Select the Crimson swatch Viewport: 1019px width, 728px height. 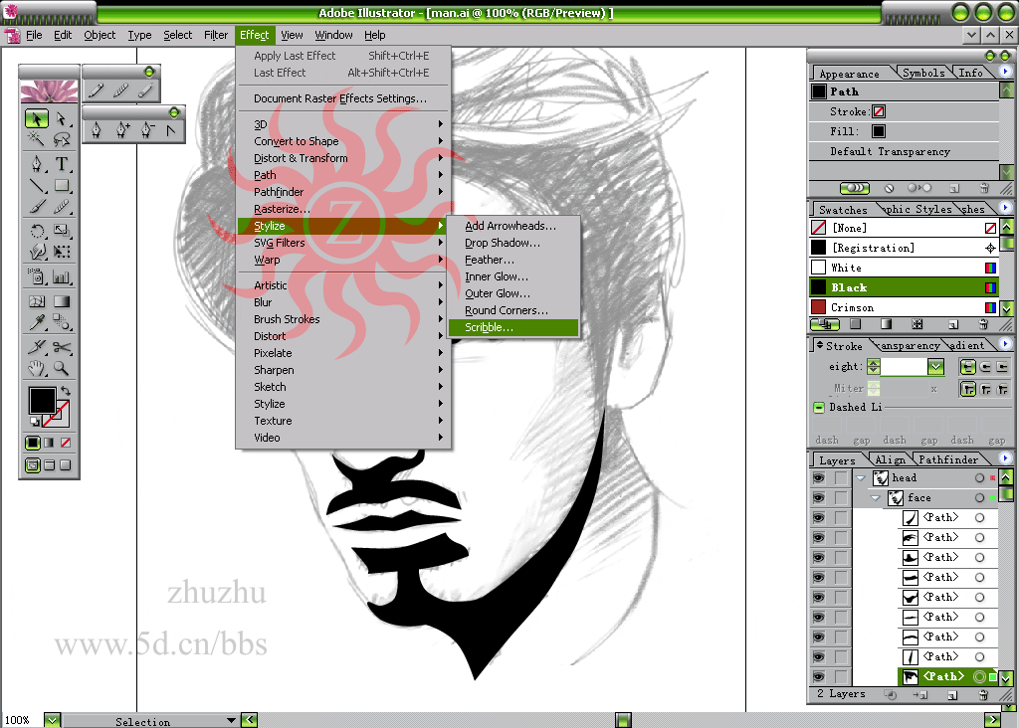[x=904, y=308]
